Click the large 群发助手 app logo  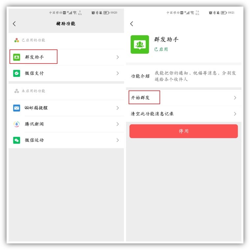point(140,44)
